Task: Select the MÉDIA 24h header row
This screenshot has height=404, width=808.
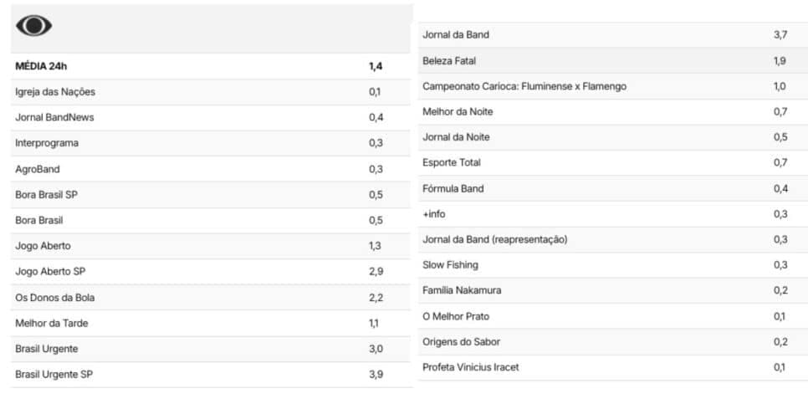Action: tap(211, 66)
